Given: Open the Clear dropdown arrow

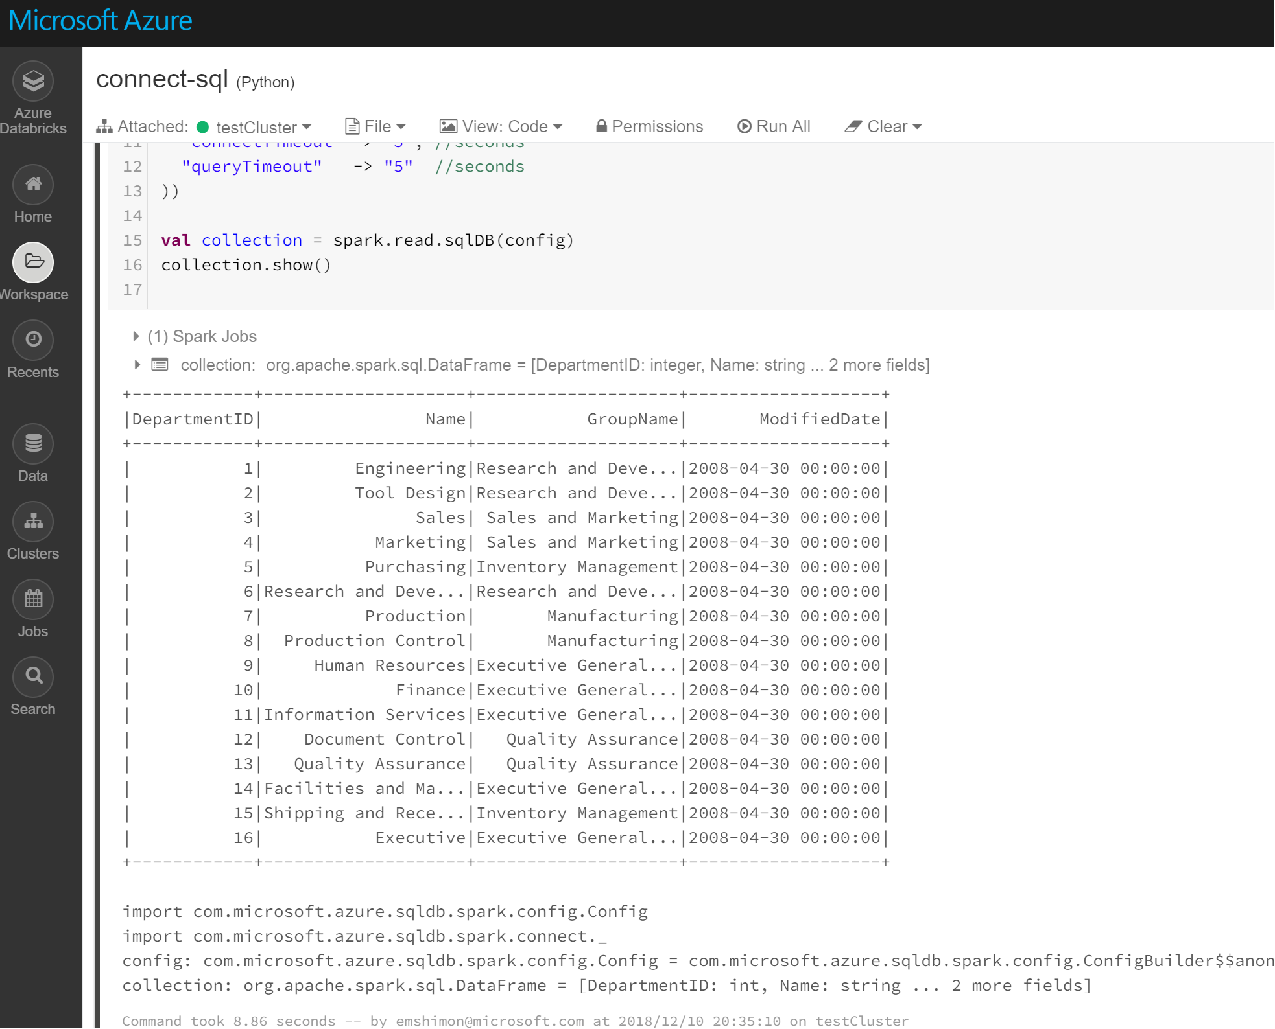Looking at the screenshot, I should click(916, 127).
